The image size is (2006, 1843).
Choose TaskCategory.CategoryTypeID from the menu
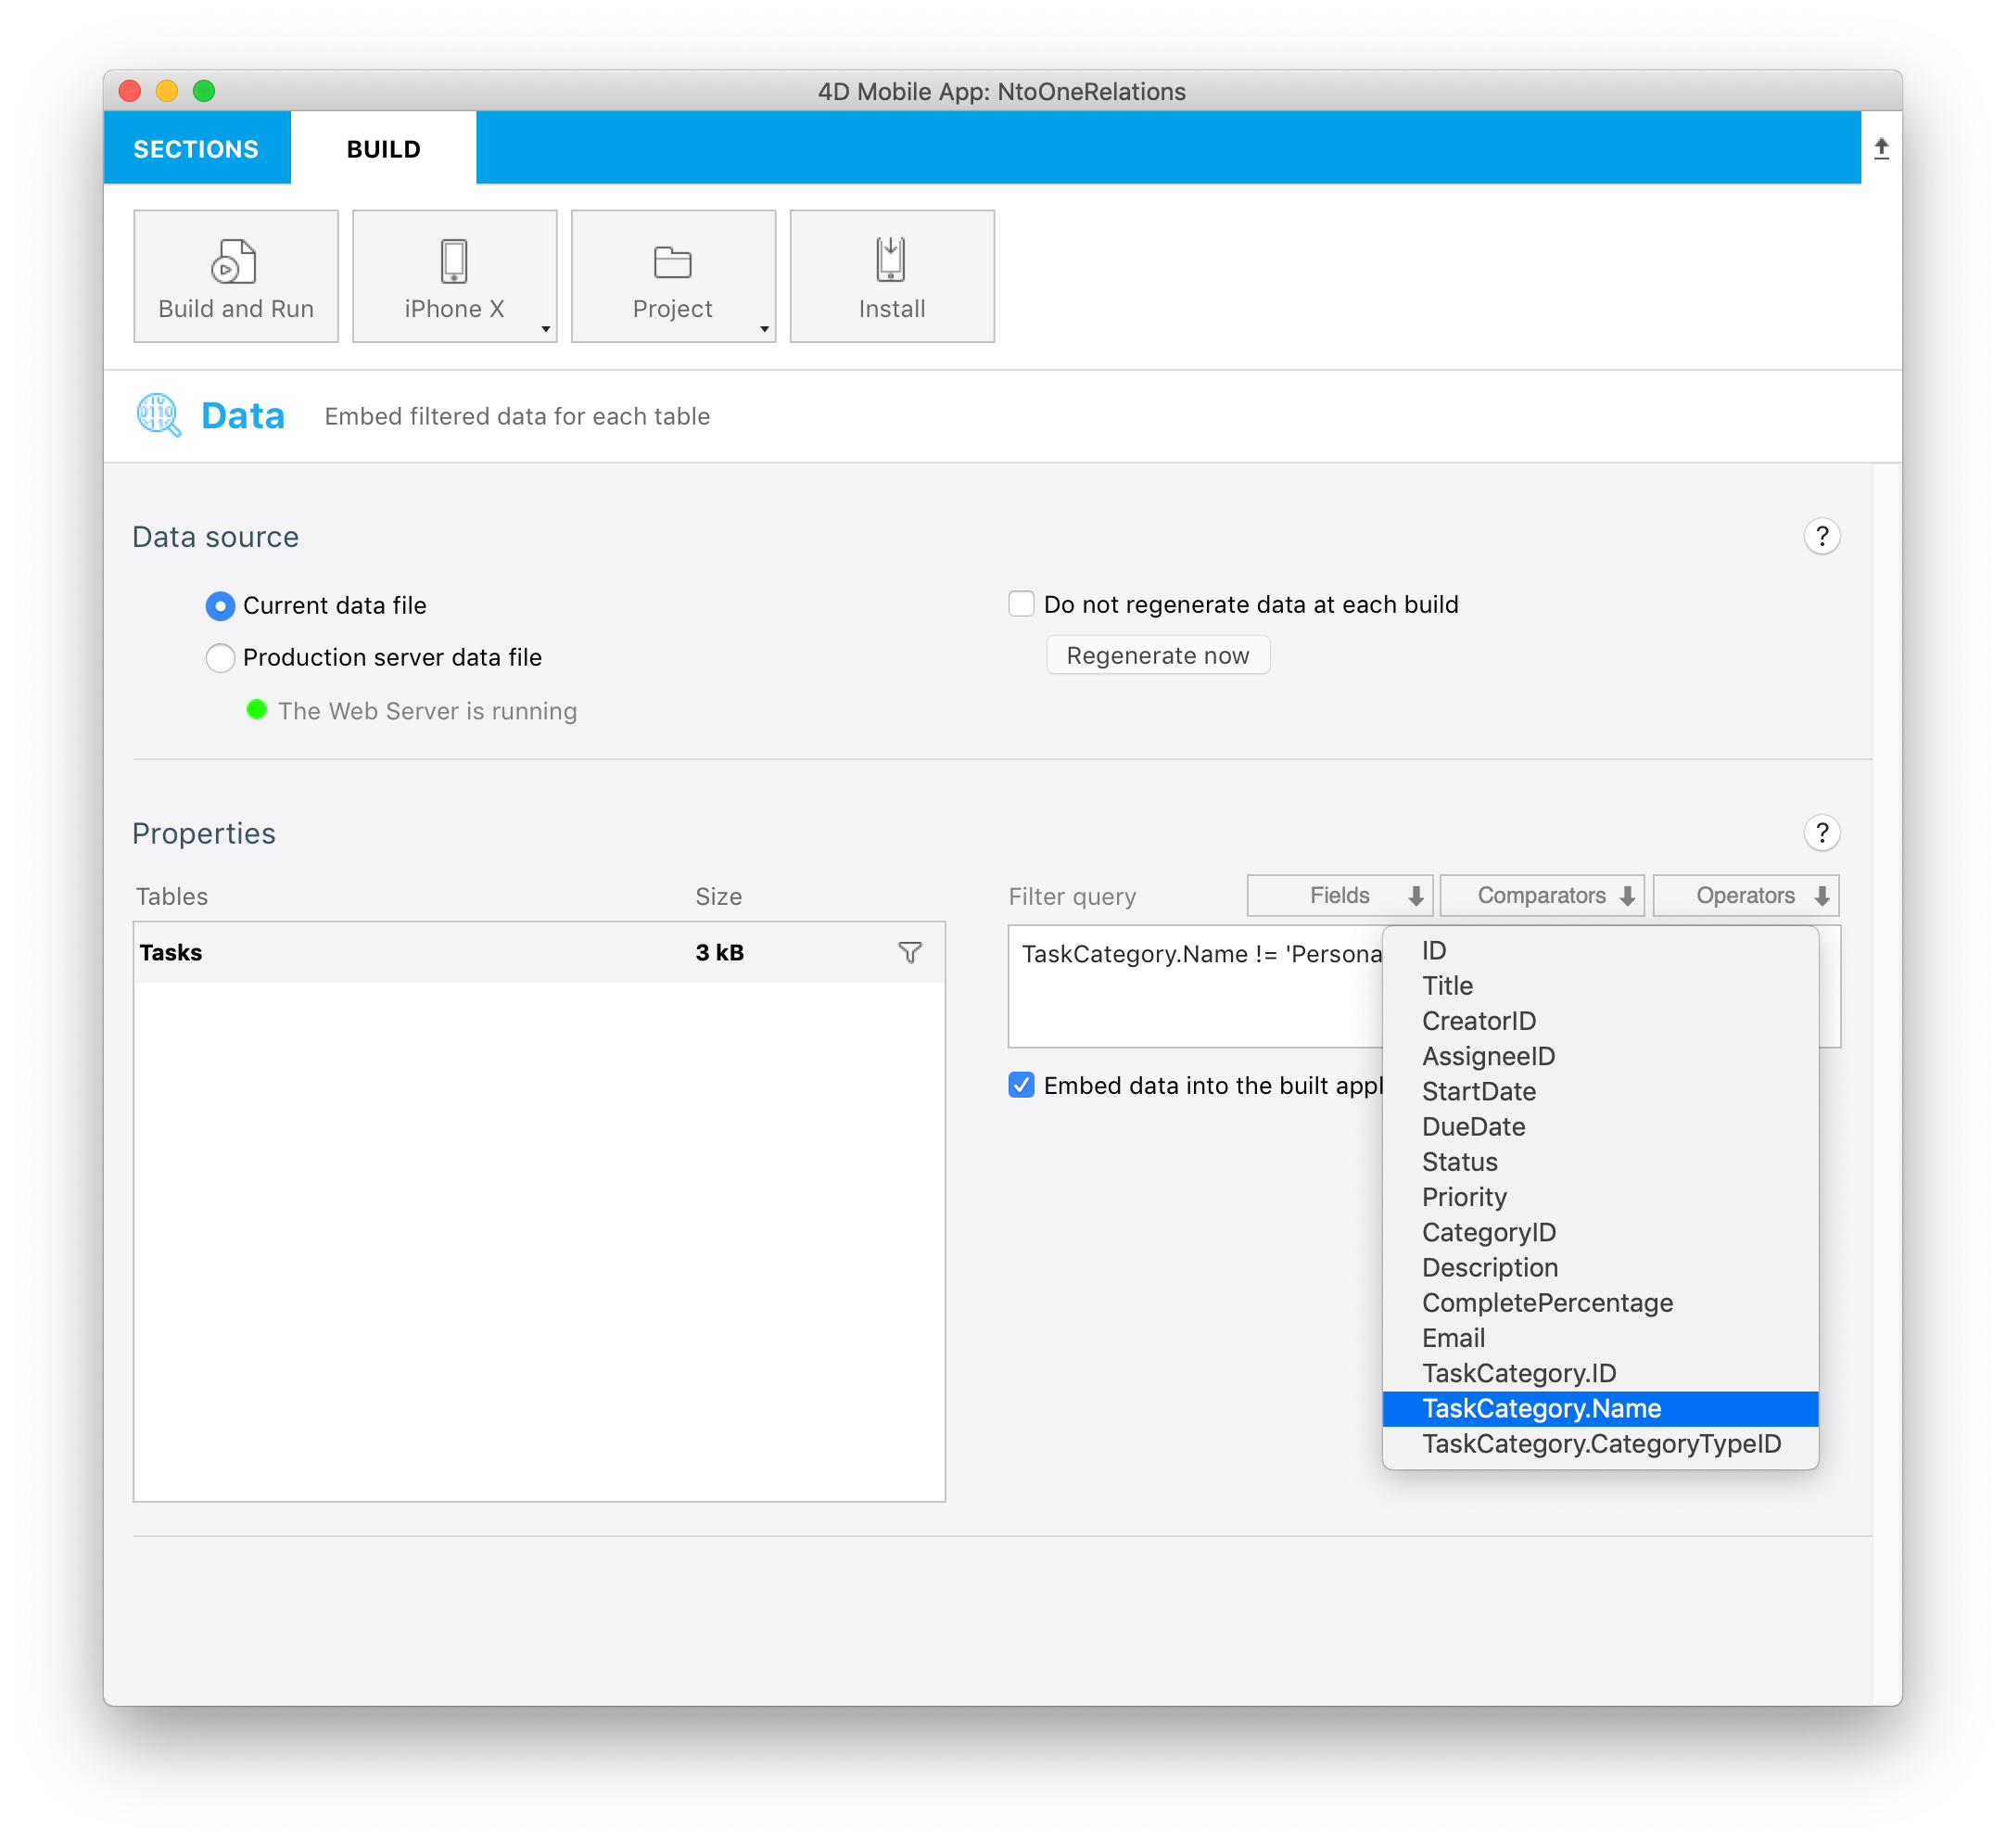point(1600,1444)
